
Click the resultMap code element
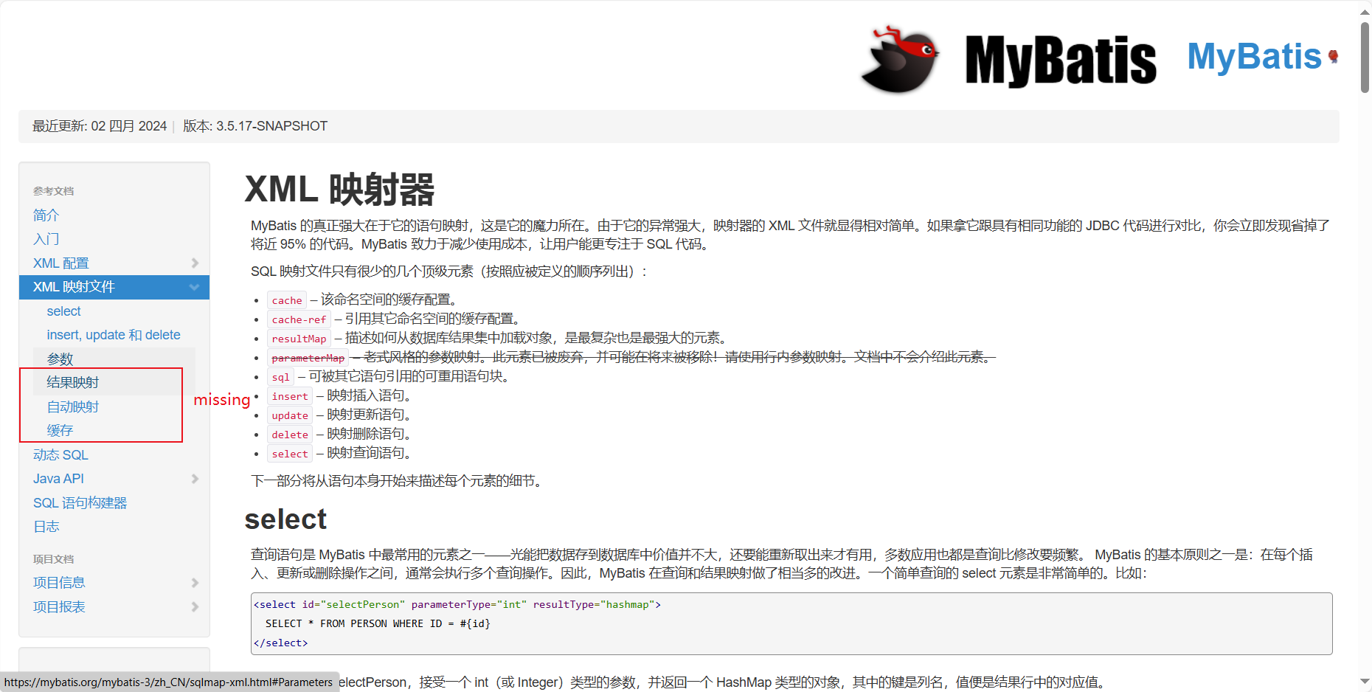tap(299, 339)
